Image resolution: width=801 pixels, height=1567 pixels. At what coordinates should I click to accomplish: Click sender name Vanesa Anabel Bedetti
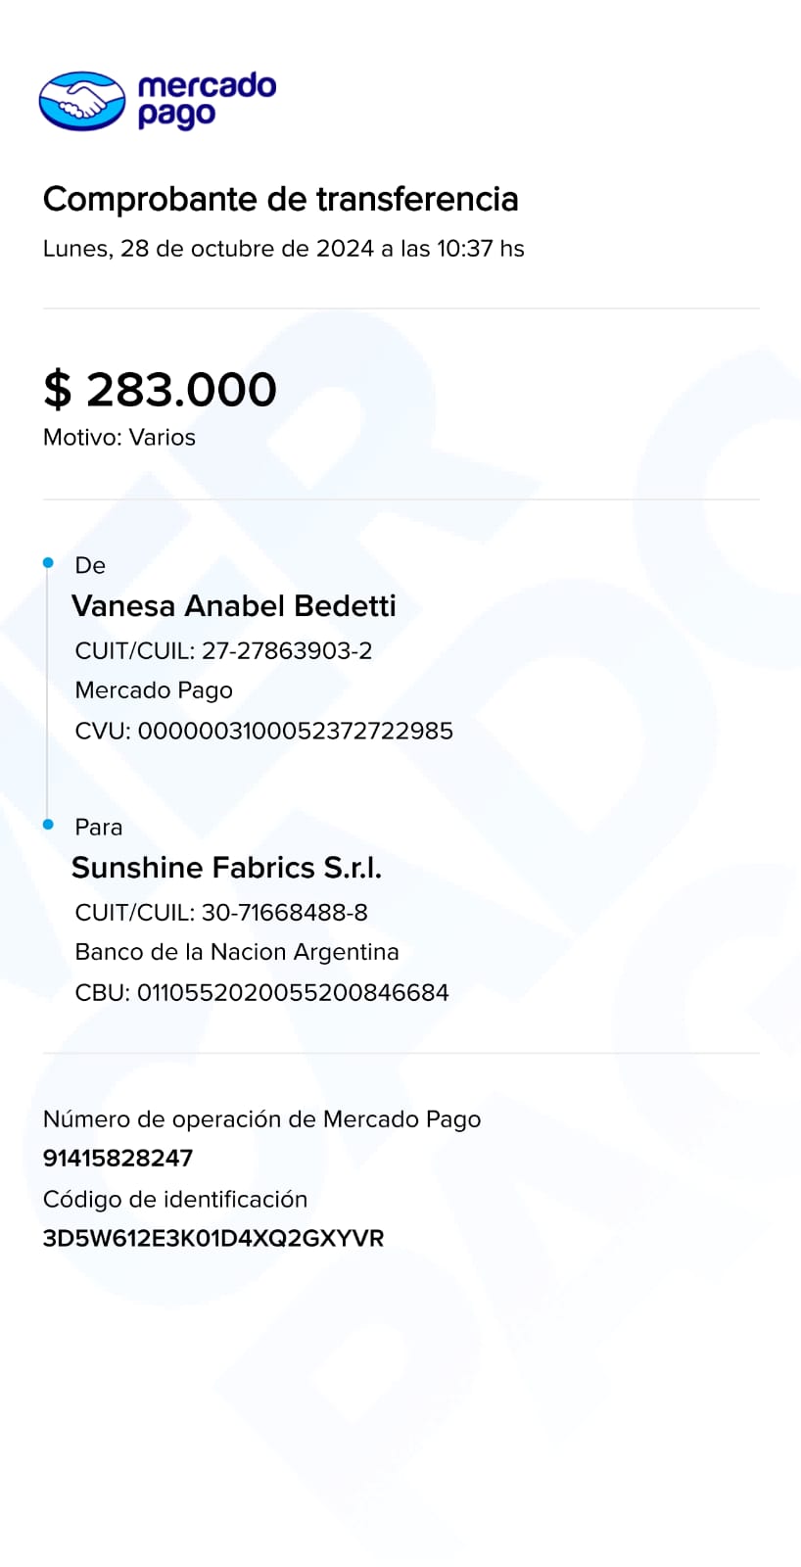(x=234, y=606)
